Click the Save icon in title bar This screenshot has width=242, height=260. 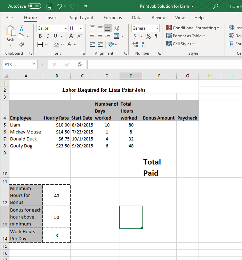point(49,7)
